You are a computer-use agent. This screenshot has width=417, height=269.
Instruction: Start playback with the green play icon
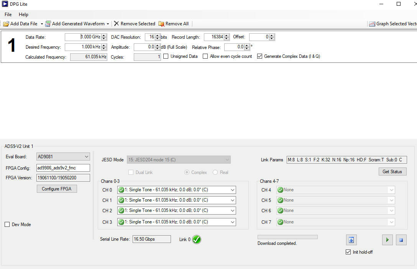387,240
